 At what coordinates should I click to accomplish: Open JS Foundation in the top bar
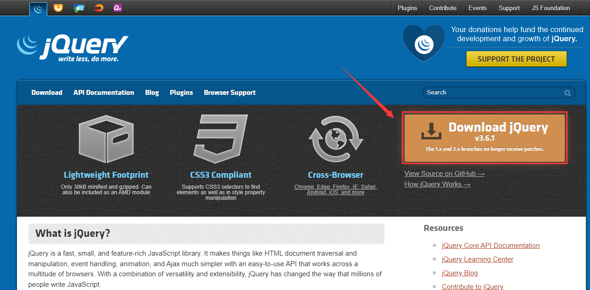click(x=551, y=8)
